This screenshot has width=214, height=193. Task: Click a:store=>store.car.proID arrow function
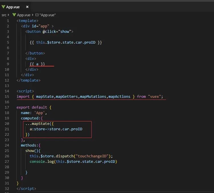(56, 129)
